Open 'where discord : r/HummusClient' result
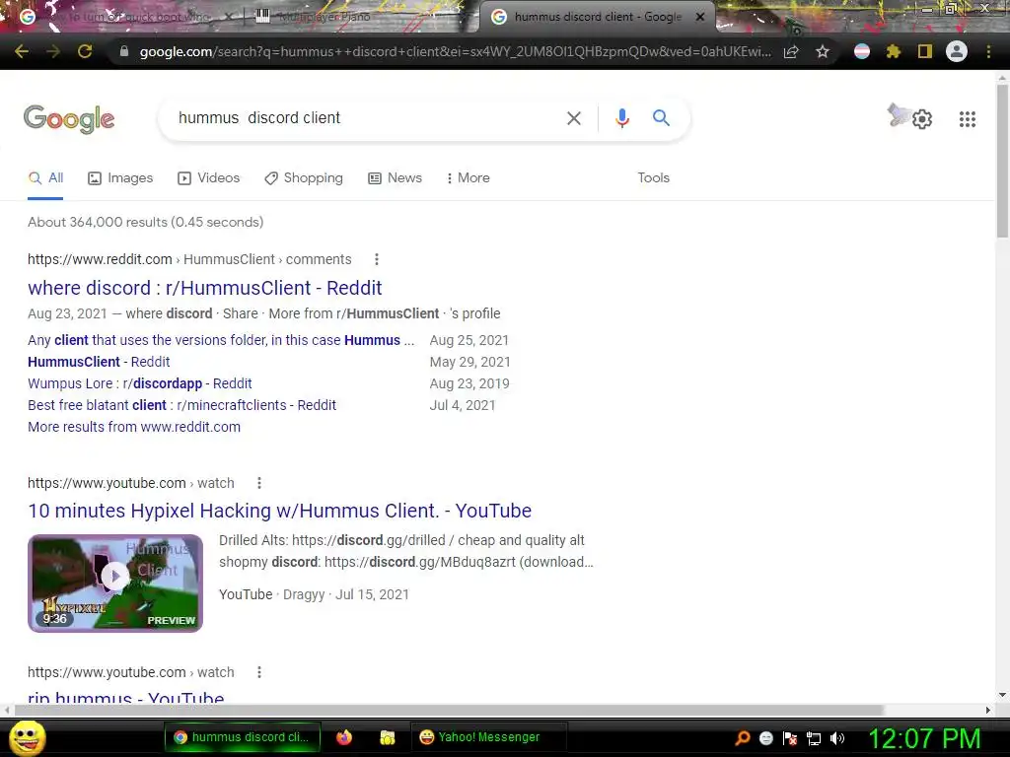The width and height of the screenshot is (1010, 757). click(205, 288)
